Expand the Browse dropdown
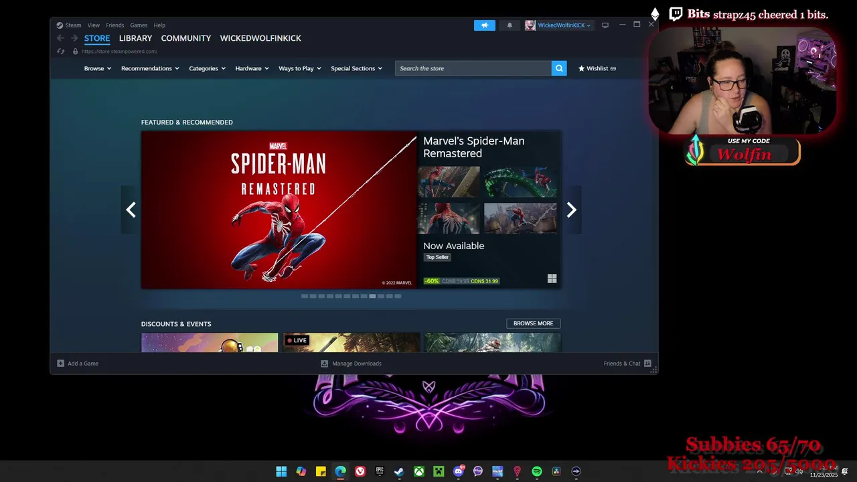Viewport: 857px width, 482px height. [98, 68]
